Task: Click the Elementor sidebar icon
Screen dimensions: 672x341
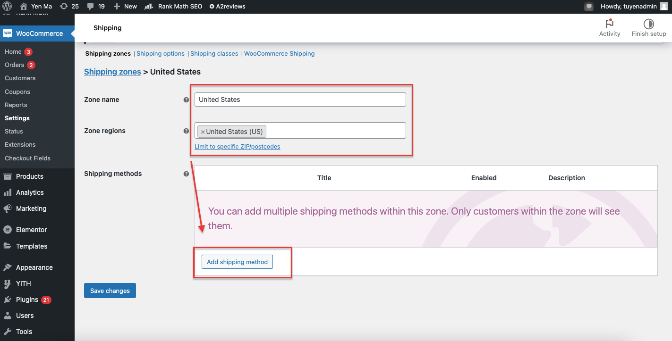Action: click(x=8, y=230)
